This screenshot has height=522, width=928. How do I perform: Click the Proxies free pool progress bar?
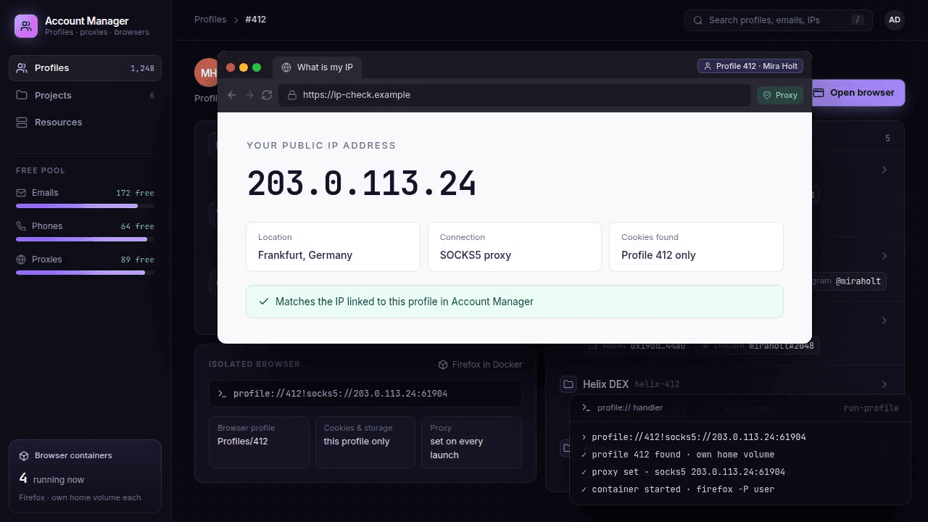coord(85,273)
